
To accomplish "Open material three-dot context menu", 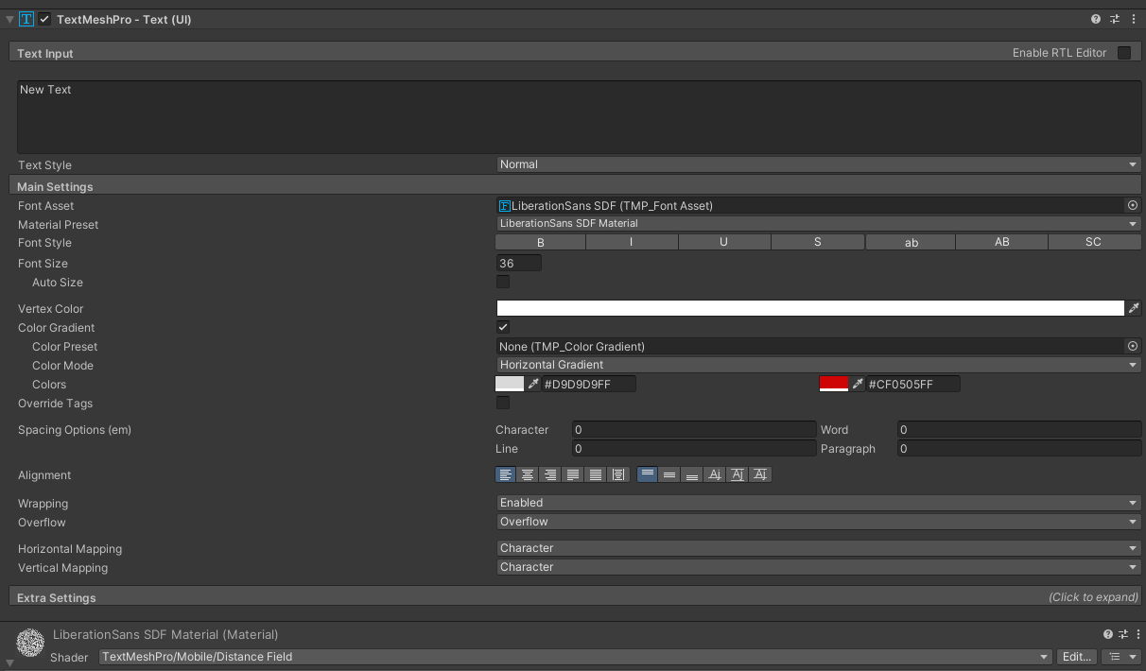I will tap(1137, 634).
